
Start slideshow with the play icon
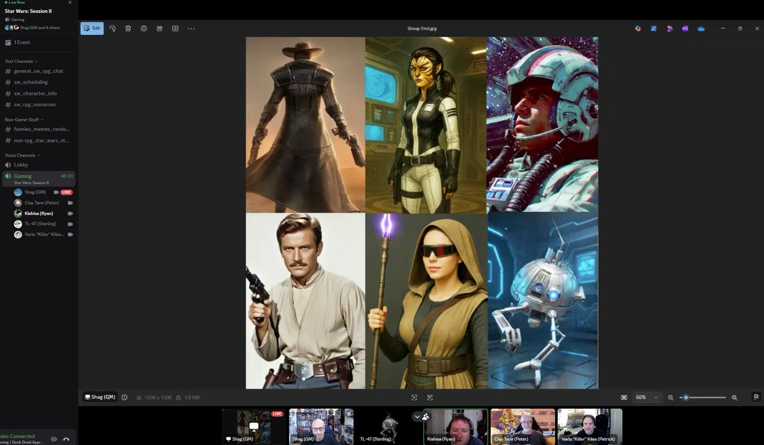175,28
